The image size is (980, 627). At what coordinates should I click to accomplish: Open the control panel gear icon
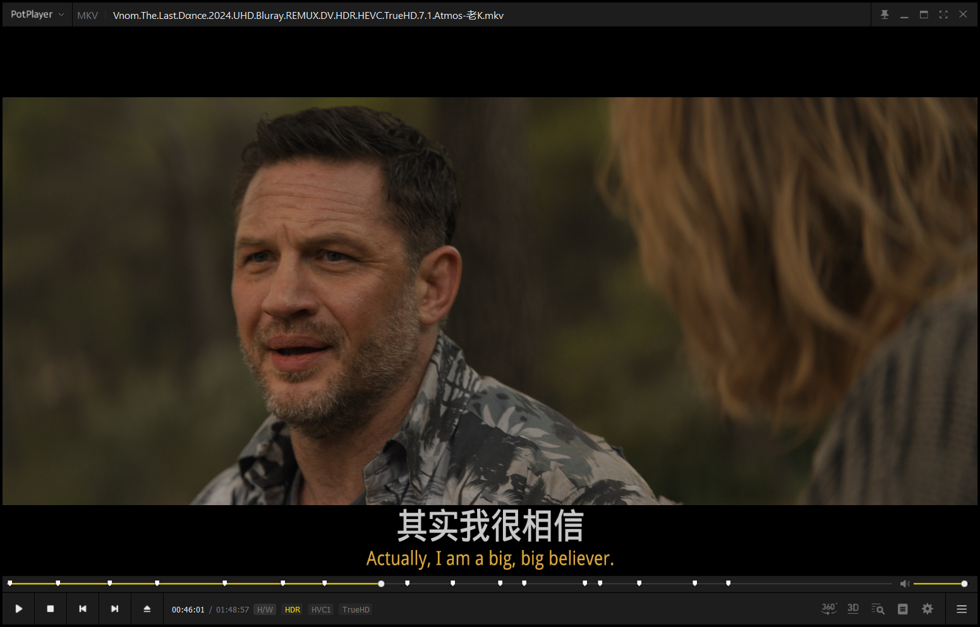(928, 609)
